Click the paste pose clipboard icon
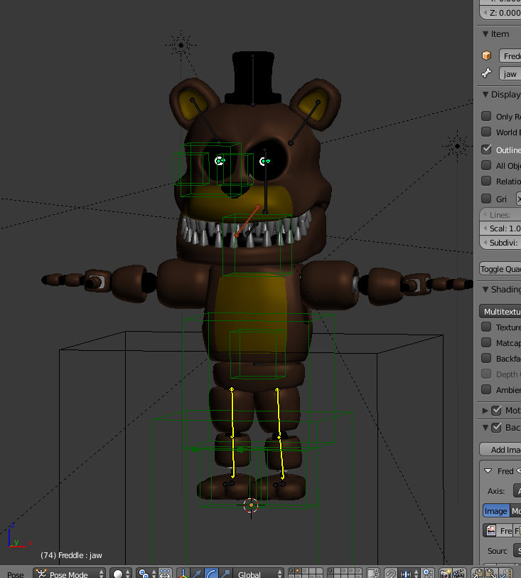The width and height of the screenshot is (521, 578). (492, 574)
